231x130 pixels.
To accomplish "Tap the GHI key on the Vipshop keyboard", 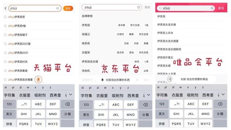I will click(x=176, y=114).
